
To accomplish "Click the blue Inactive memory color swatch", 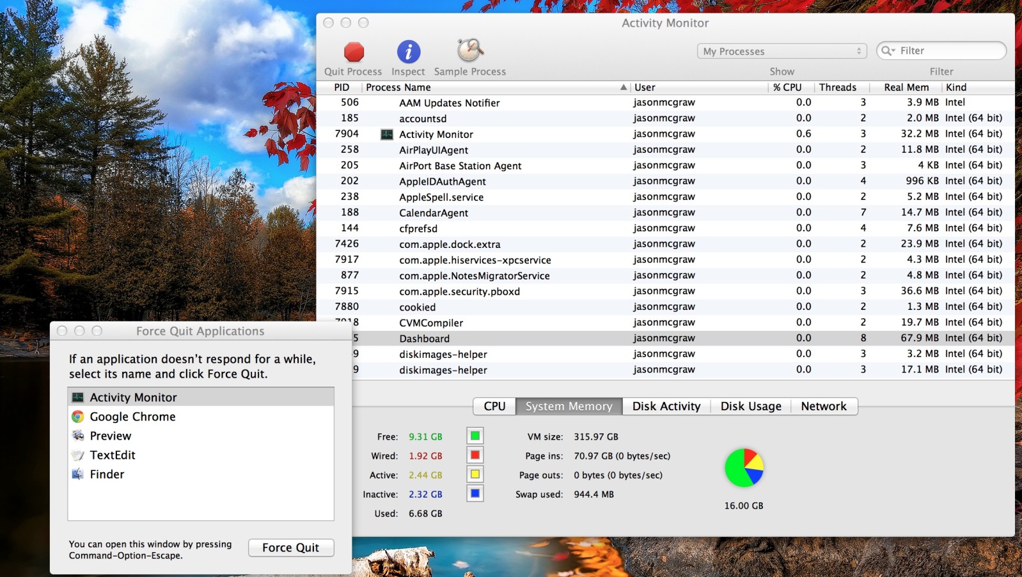I will (475, 493).
